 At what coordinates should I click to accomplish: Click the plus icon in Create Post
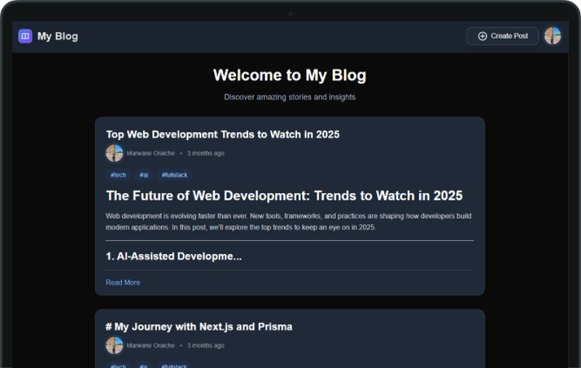click(482, 36)
